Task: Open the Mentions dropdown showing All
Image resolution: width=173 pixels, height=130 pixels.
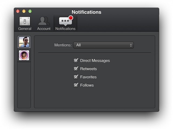Action: pos(103,45)
